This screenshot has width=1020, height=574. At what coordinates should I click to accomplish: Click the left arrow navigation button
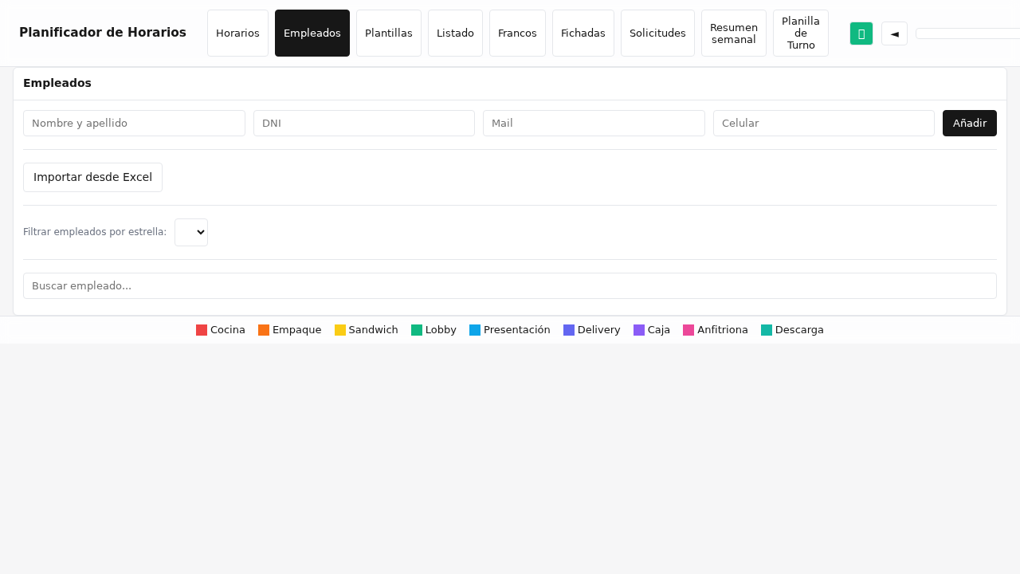click(x=894, y=33)
